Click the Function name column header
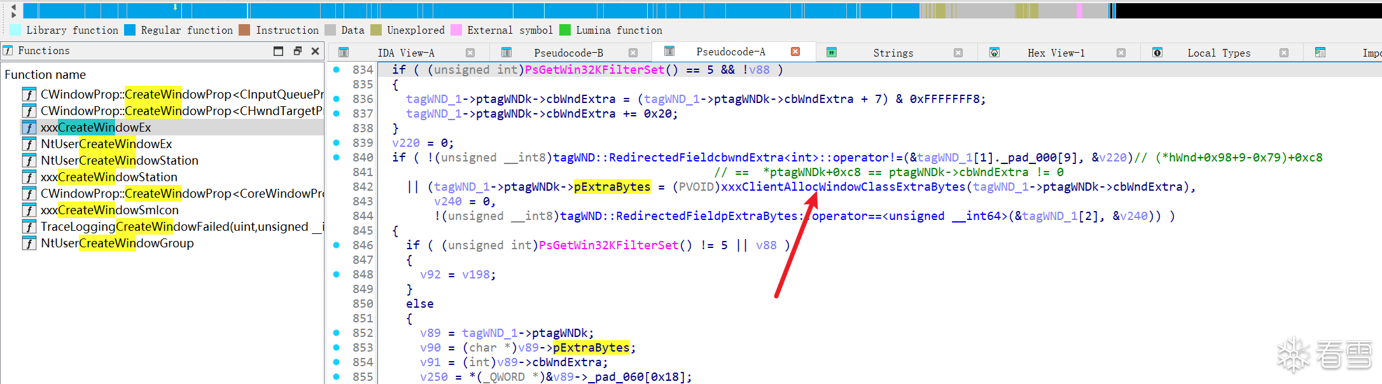The height and width of the screenshot is (384, 1382). tap(45, 74)
